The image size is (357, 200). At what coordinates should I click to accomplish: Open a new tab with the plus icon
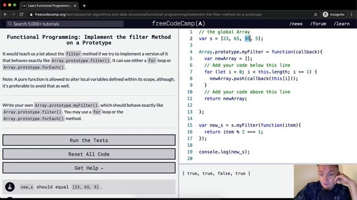click(84, 6)
